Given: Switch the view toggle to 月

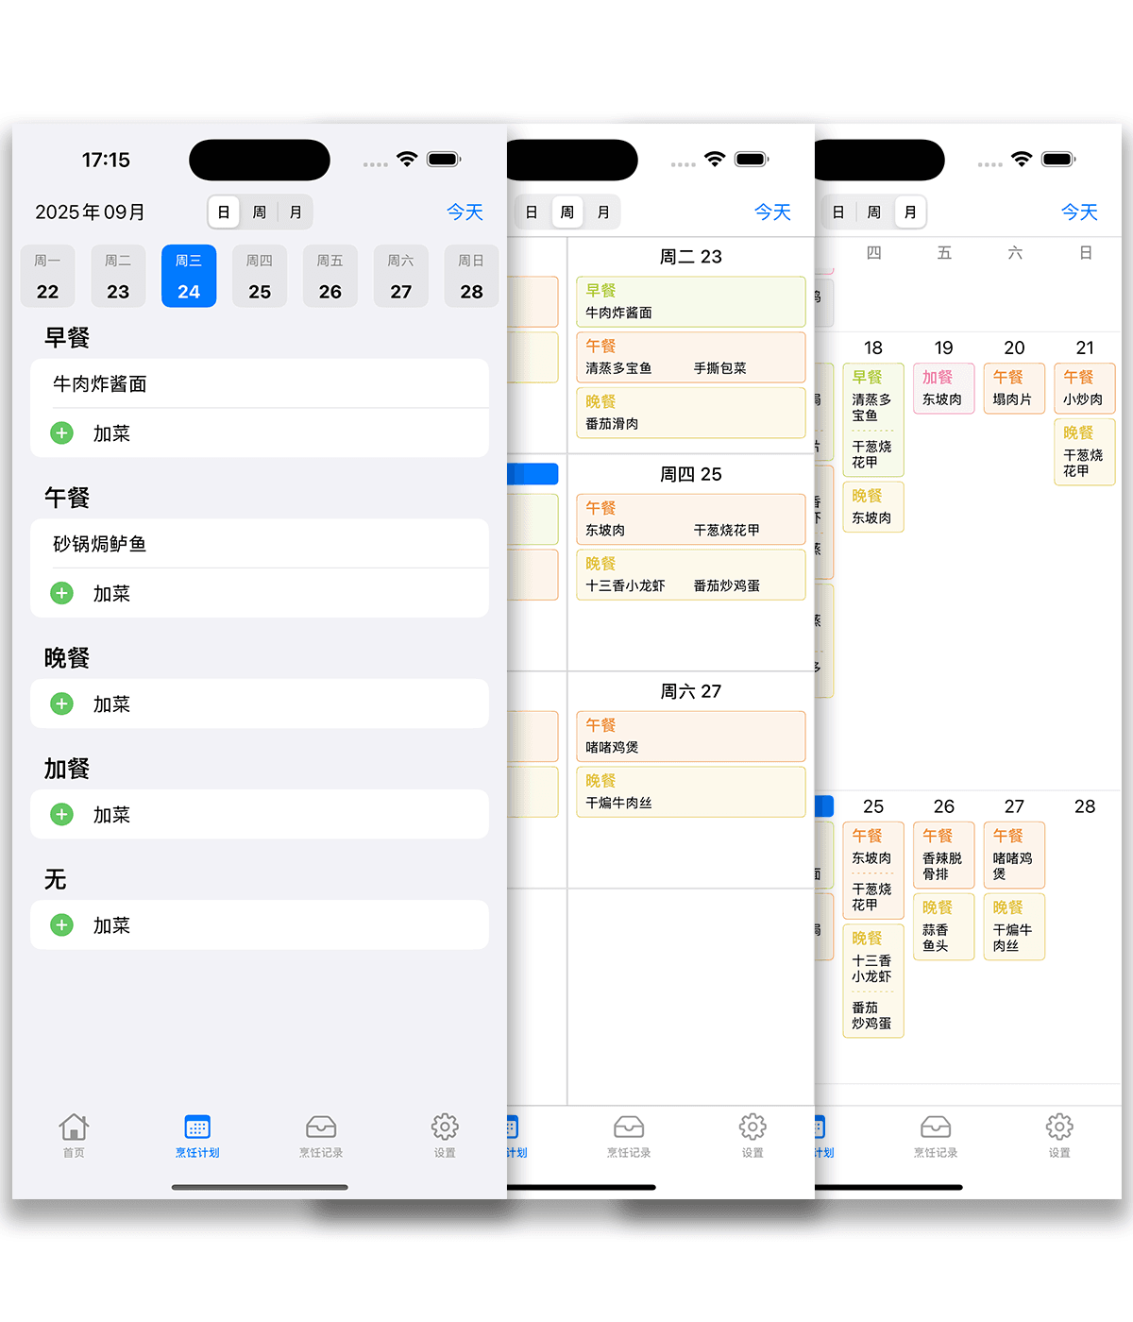Looking at the screenshot, I should click(296, 212).
